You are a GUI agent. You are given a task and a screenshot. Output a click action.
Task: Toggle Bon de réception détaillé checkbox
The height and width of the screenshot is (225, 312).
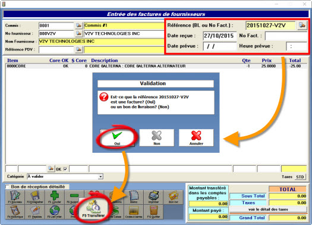8,187
